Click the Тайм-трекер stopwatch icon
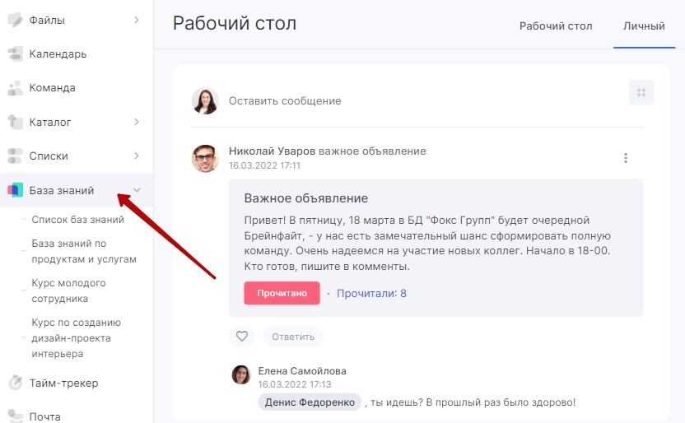 click(15, 383)
